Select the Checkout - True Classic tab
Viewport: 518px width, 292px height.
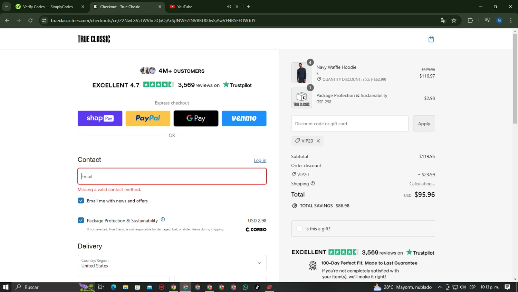[120, 7]
